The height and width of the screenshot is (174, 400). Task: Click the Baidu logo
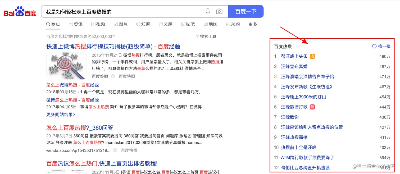click(x=20, y=11)
